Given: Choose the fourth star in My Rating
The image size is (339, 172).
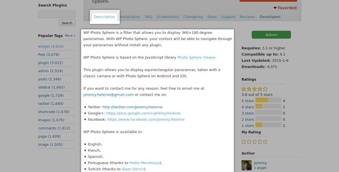Looking at the screenshot, I should tap(260, 142).
